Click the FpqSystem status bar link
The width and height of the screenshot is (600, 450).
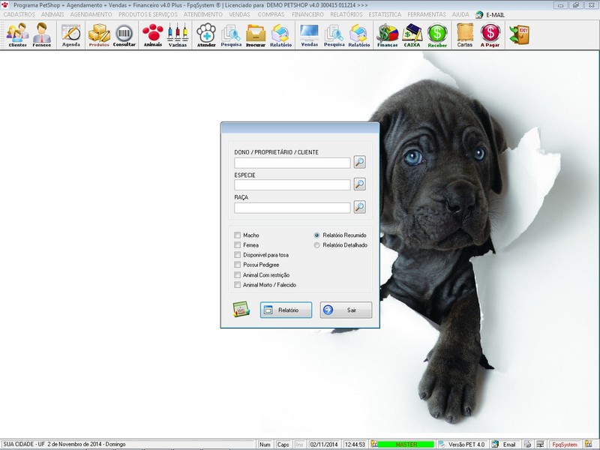coord(565,444)
